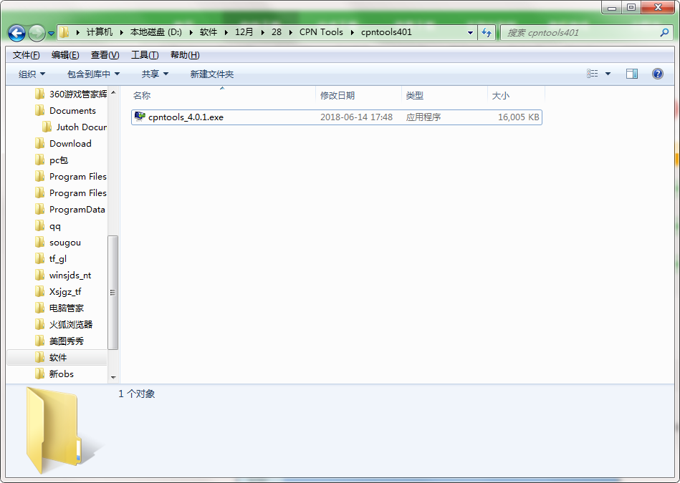Expand the change view dropdown arrow
This screenshot has width=680, height=483.
tap(609, 73)
